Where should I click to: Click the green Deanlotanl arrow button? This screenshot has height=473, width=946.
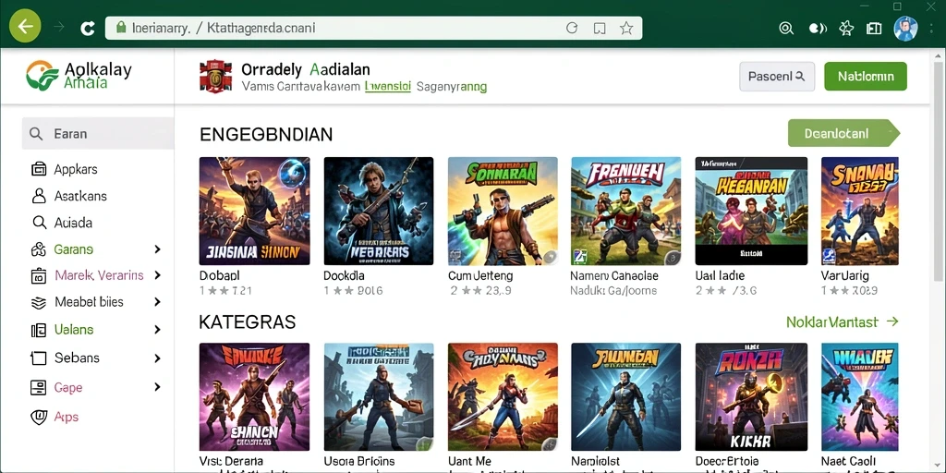[x=843, y=133]
